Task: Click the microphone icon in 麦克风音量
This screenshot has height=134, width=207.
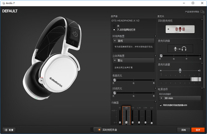Action: coord(180,70)
